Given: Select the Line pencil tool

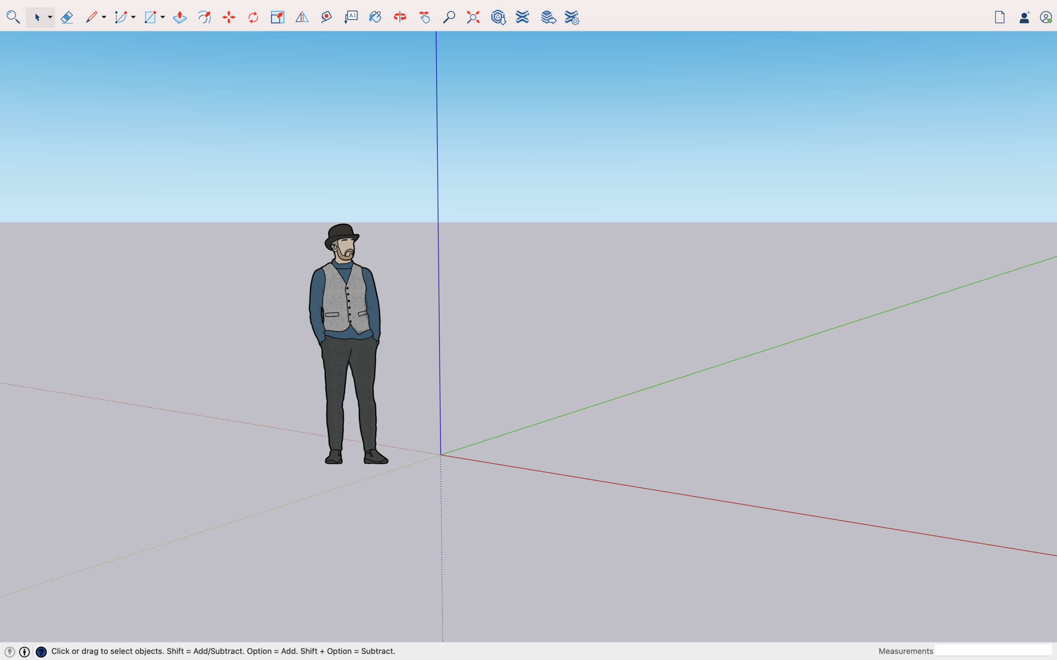Looking at the screenshot, I should [91, 17].
